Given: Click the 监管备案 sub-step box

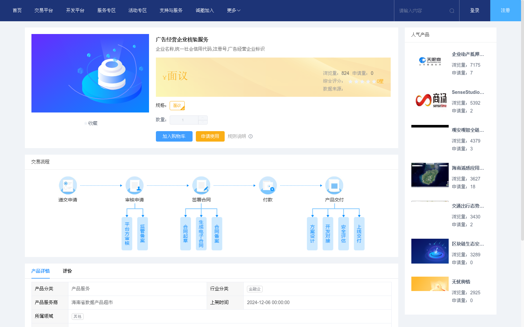Looking at the screenshot, I should pyautogui.click(x=142, y=234).
